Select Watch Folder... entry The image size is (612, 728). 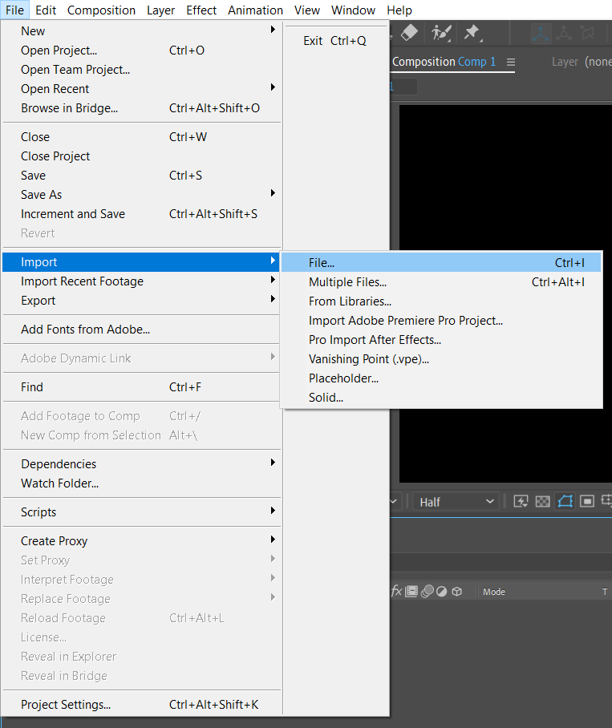point(142,483)
